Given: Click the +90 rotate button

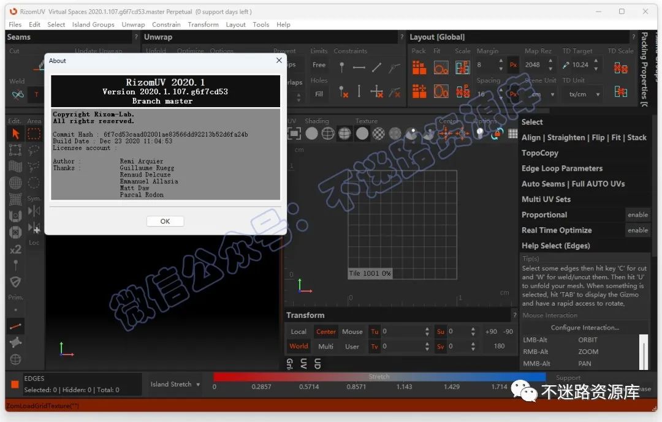Looking at the screenshot, I should click(491, 332).
